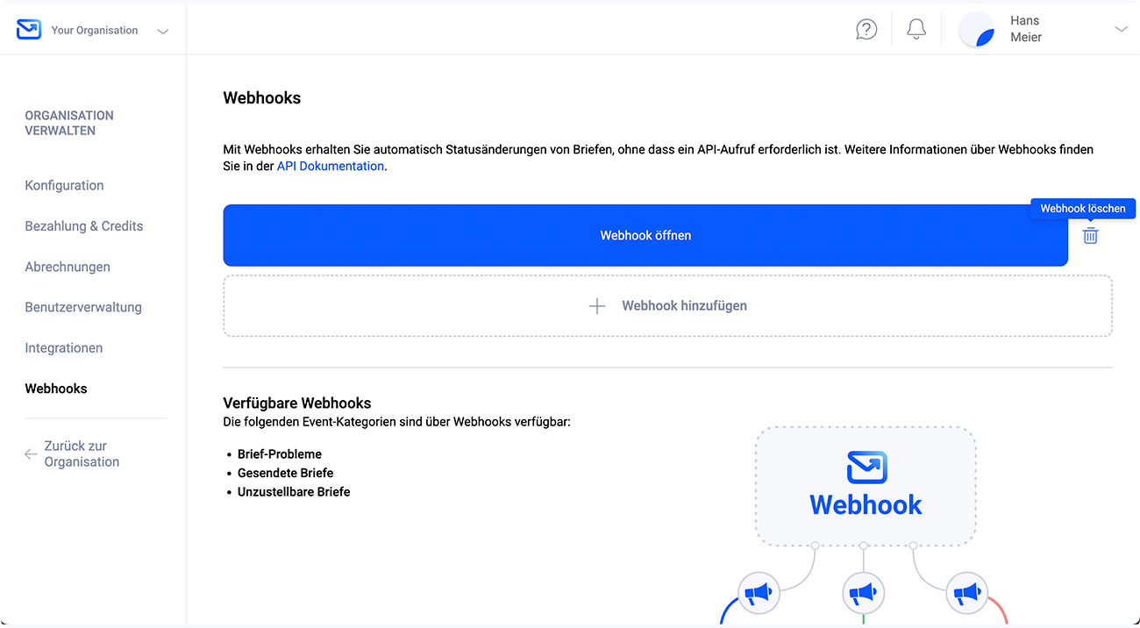Screen dimensions: 1140x628
Task: Go to Bezahlung & Credits
Action: pyautogui.click(x=84, y=226)
